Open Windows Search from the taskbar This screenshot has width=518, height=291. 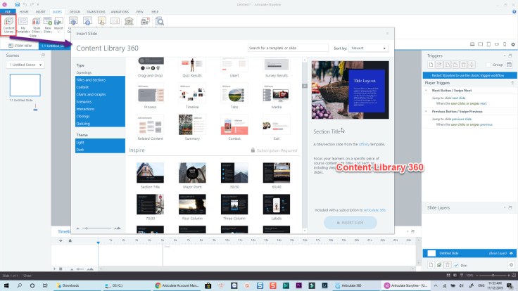click(x=19, y=285)
